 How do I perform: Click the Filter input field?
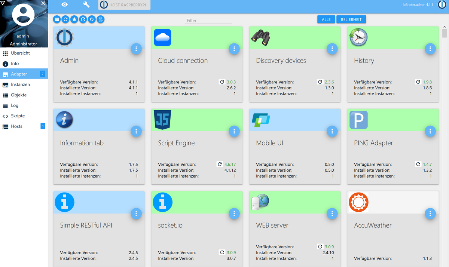(x=208, y=21)
